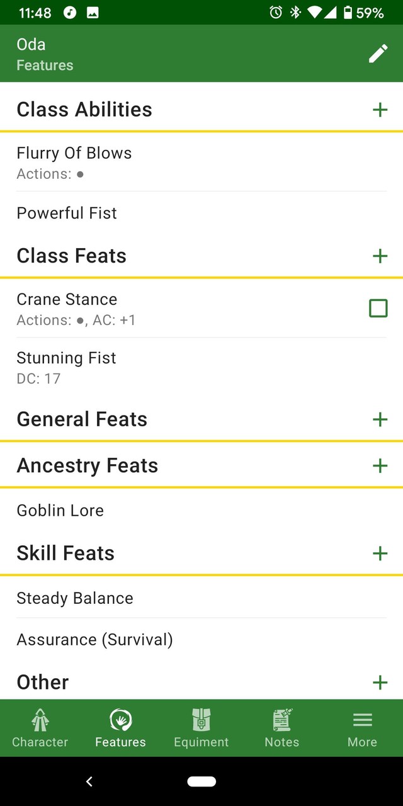403x806 pixels.
Task: Tap the plus icon beside Other
Action: (380, 682)
